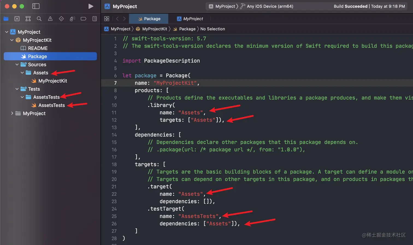Click the '// swift-tools-version: 5.7' comment
This screenshot has width=413, height=245.
tap(164, 39)
